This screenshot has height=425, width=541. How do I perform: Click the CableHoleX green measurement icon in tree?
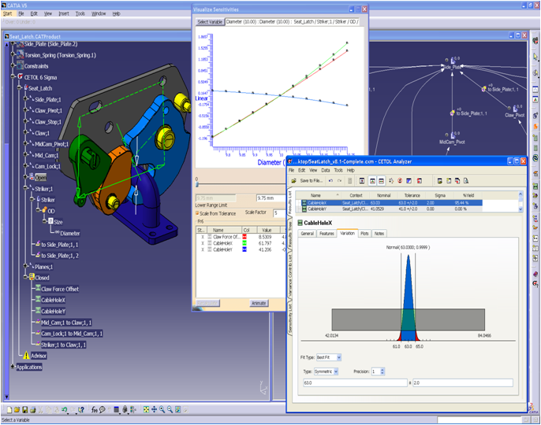tap(38, 300)
